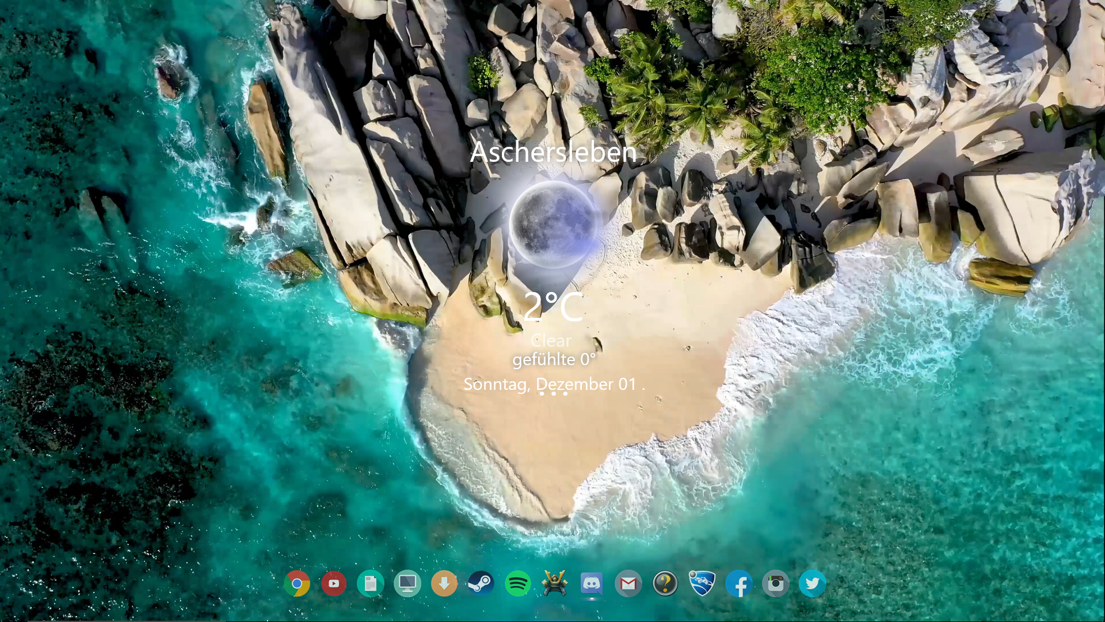Viewport: 1105px width, 622px height.
Task: Open the YouTube dock icon
Action: pos(334,584)
